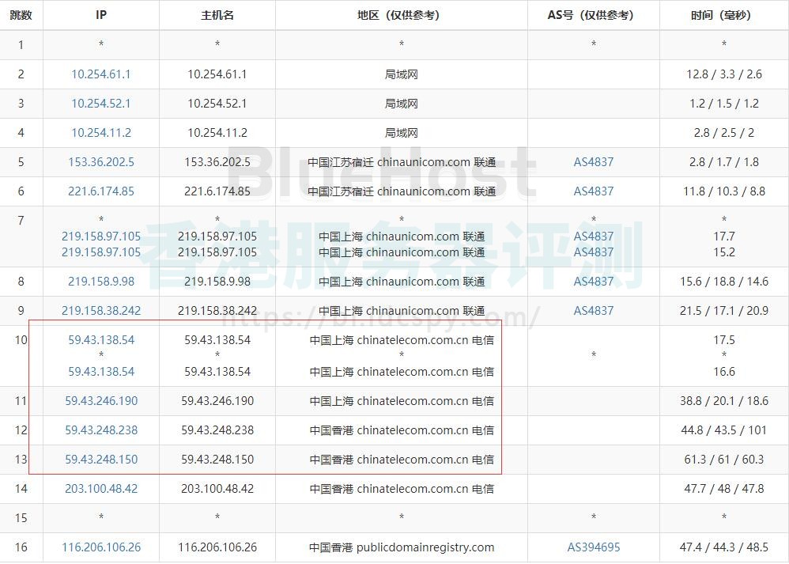The width and height of the screenshot is (789, 564).
Task: Click the 跳数 column header
Action: coord(21,15)
